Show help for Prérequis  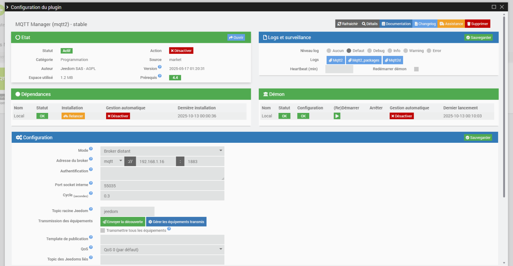pos(160,76)
